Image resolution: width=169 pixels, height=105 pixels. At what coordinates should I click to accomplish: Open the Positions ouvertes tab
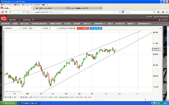point(39,24)
